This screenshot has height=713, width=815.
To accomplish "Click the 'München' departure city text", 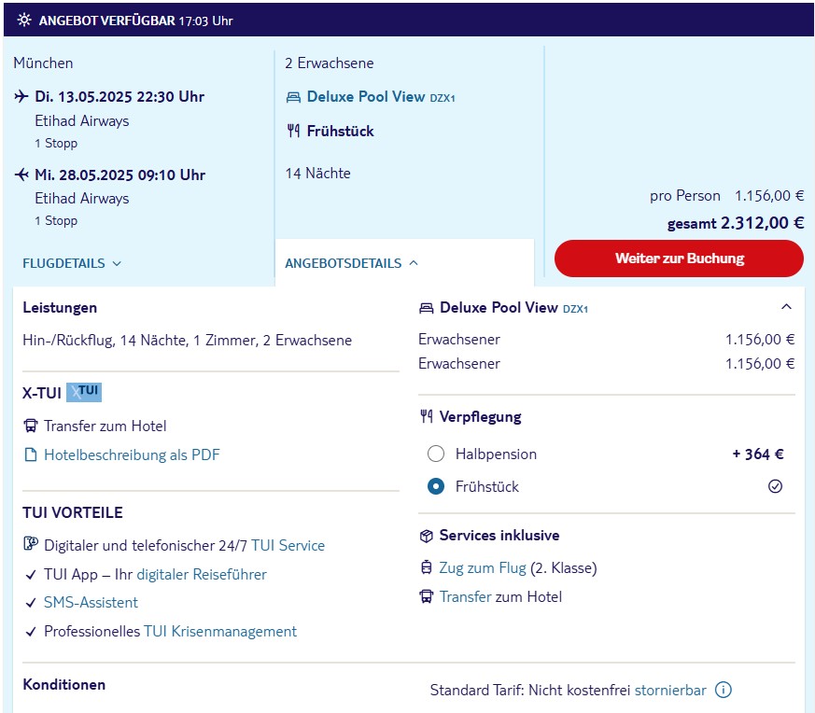I will click(x=43, y=63).
